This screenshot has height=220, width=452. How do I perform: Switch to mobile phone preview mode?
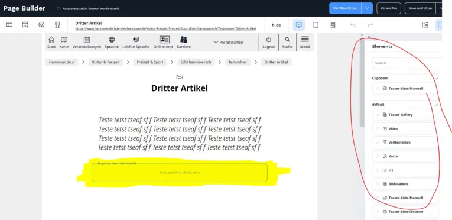[x=333, y=25]
